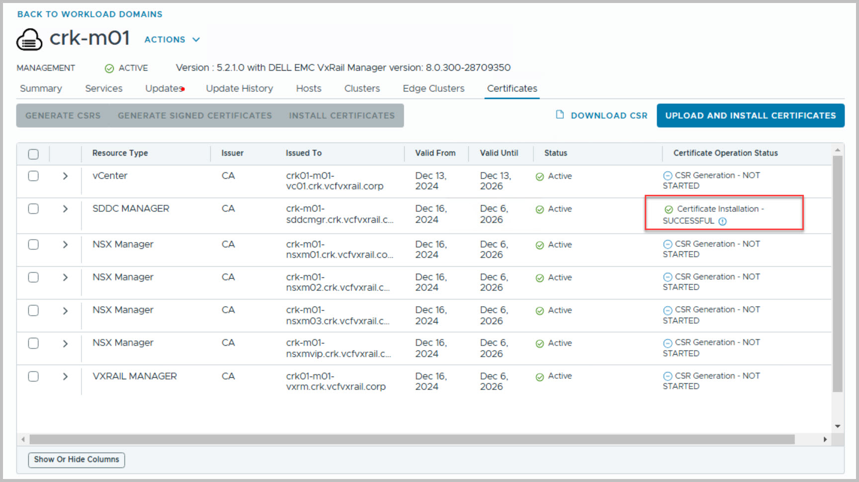Tick the SDDC MANAGER row checkbox

[x=33, y=209]
